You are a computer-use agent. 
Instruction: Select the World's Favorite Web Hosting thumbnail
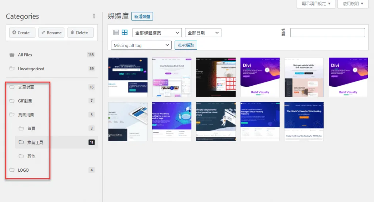(x=304, y=121)
